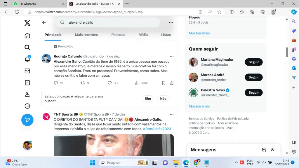The height and width of the screenshot is (168, 299).
Task: Open Explore via the sidebar magnifier icon
Action: click(27, 47)
